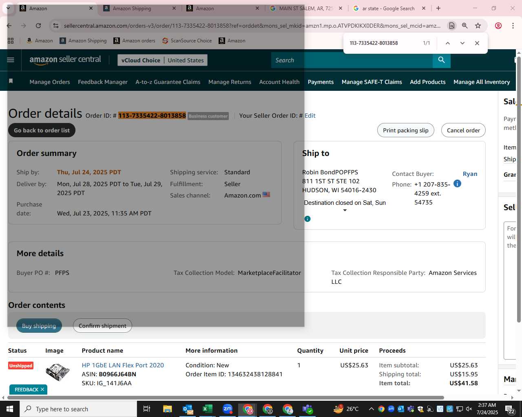Open the Seller Central hamburger menu

[x=11, y=60]
